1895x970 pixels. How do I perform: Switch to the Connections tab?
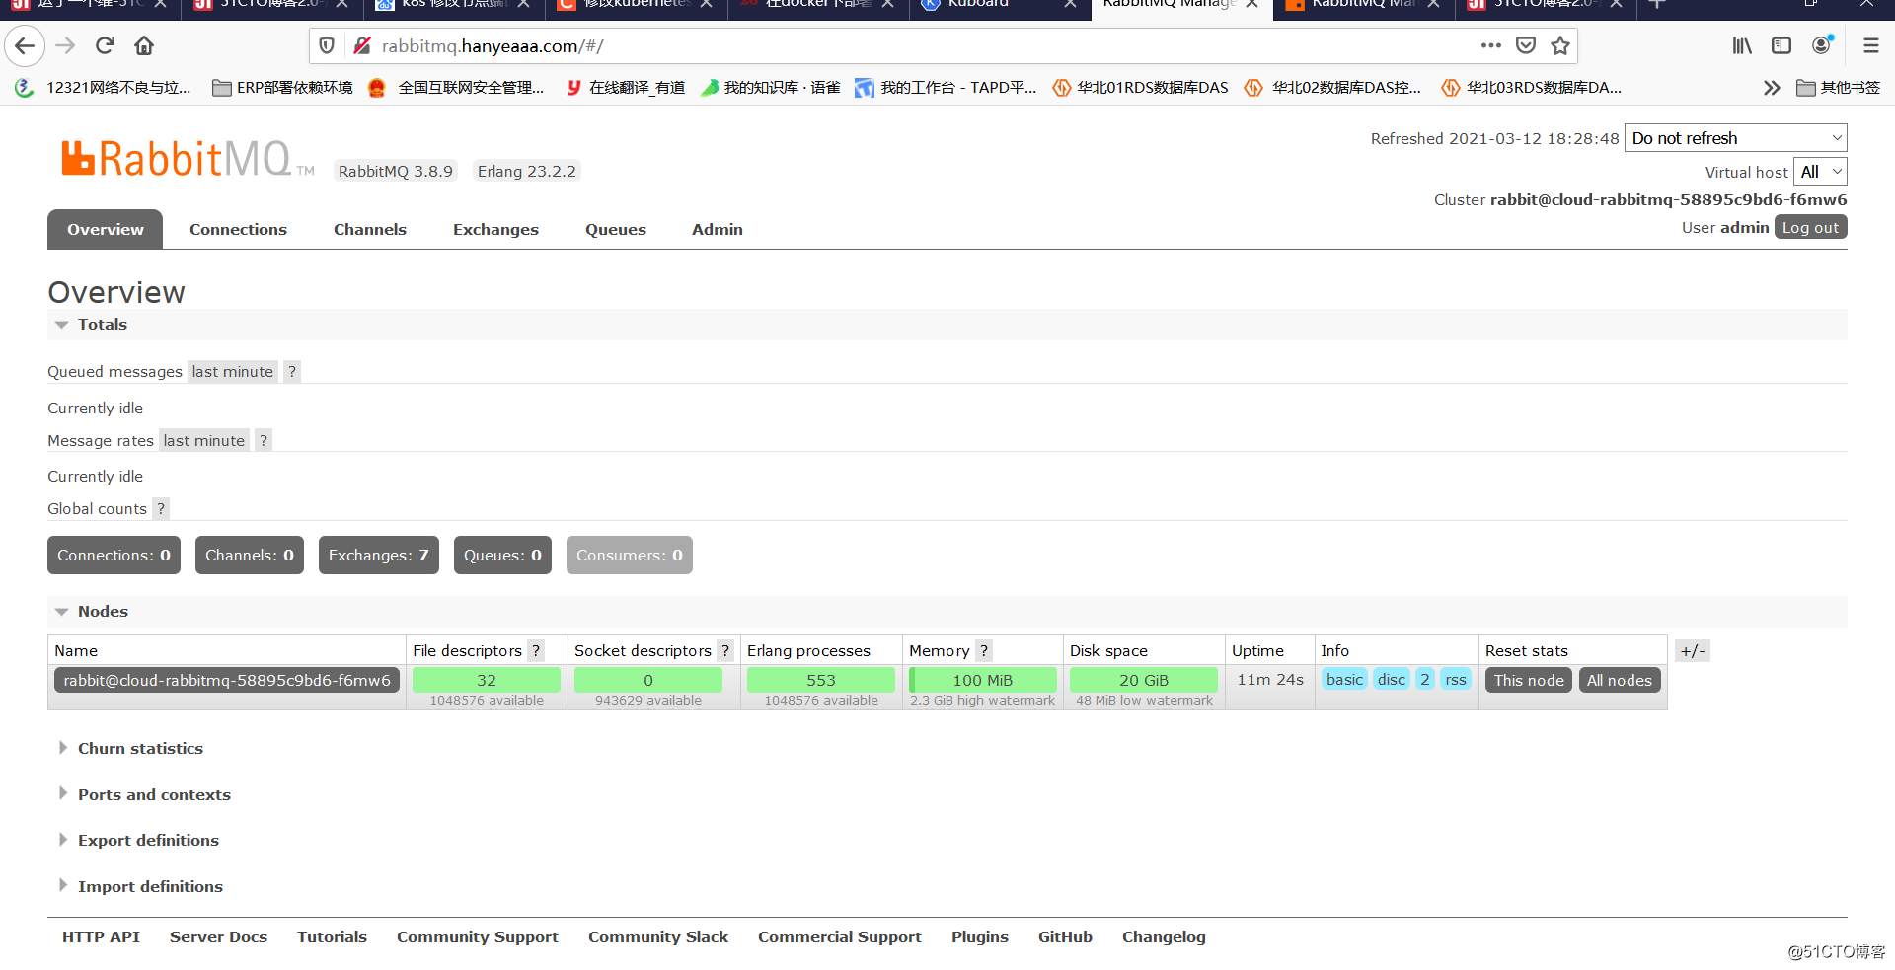(238, 230)
